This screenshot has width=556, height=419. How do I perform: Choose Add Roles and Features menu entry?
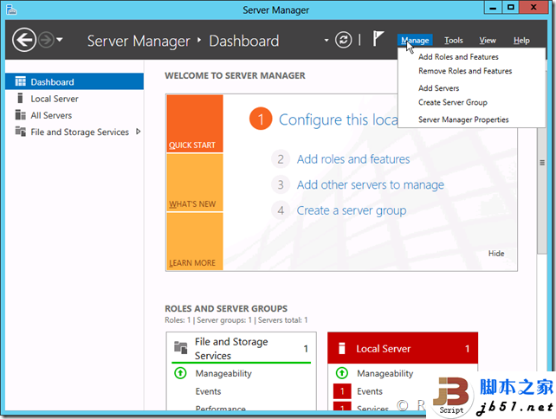click(458, 57)
